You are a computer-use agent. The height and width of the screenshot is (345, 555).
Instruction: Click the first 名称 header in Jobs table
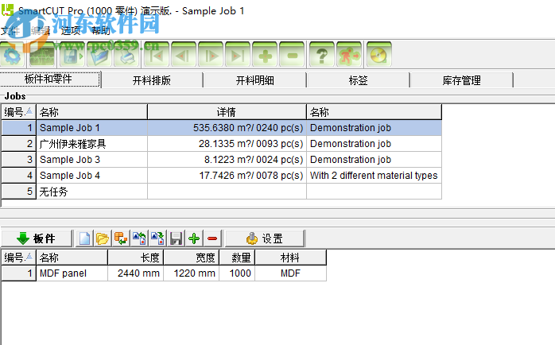(91, 112)
